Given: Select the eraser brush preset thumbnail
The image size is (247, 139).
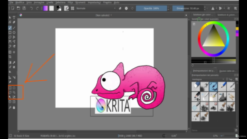Looking at the screenshot, I should point(196,86).
